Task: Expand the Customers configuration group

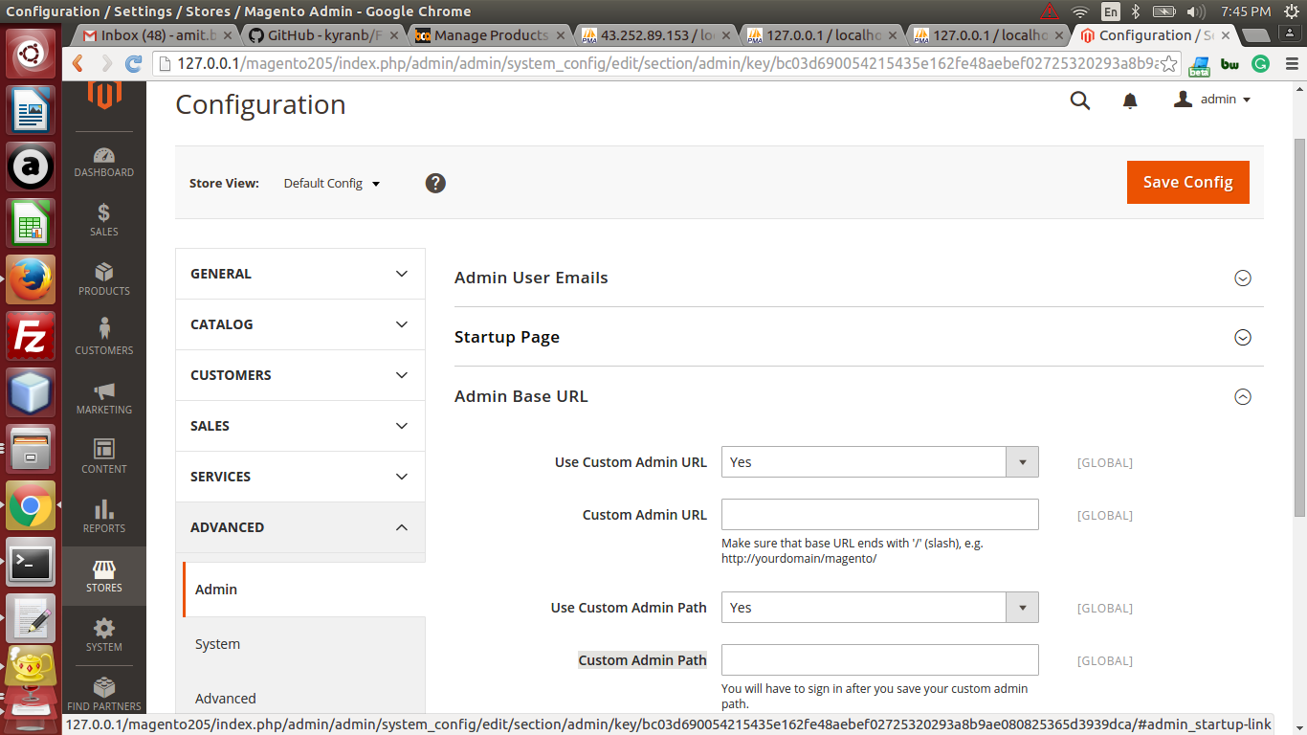Action: point(300,375)
